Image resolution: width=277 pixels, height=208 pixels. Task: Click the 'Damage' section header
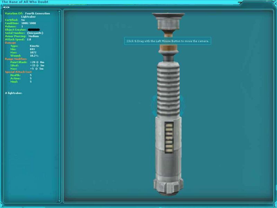(10, 43)
